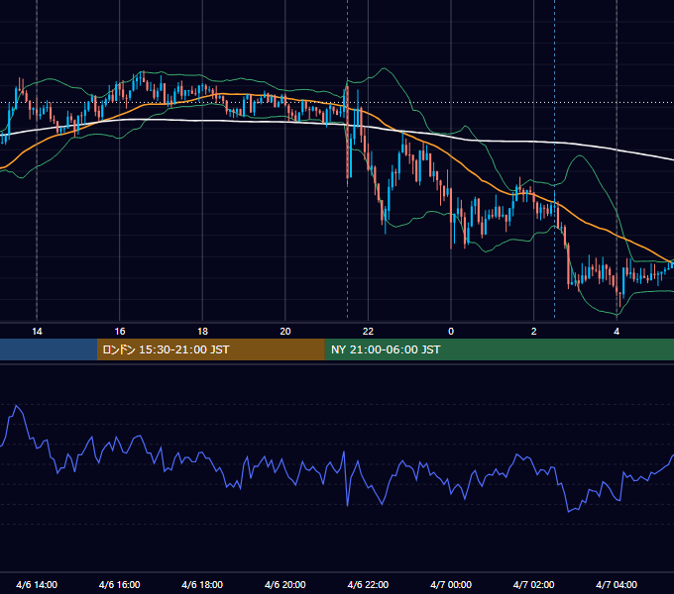Click hour label 4 on price chart axis

(x=617, y=332)
